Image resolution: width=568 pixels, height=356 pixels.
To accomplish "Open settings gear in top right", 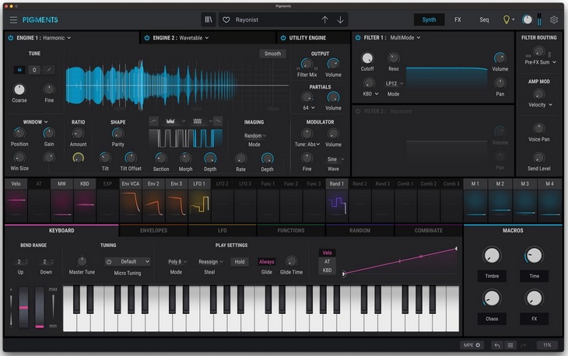I will click(554, 20).
